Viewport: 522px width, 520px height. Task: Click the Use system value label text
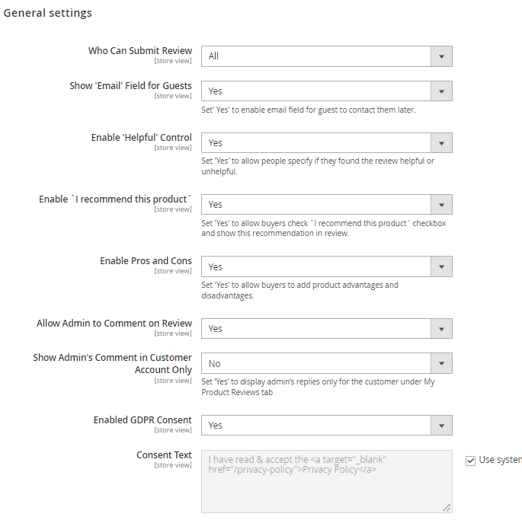(501, 460)
